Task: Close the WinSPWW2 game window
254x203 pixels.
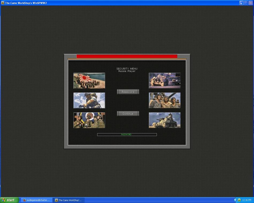Action: click(251, 3)
